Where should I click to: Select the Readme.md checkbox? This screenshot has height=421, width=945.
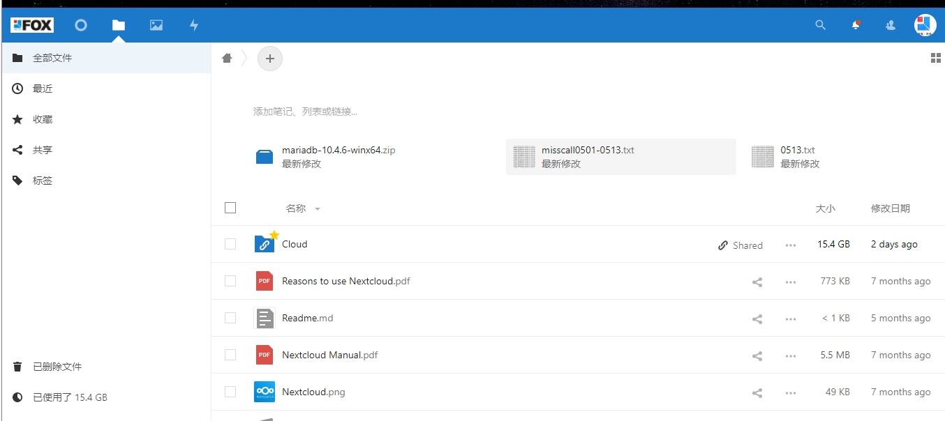(x=230, y=318)
